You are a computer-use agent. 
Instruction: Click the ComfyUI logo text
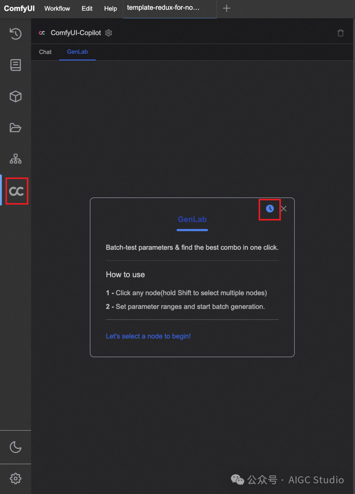19,9
